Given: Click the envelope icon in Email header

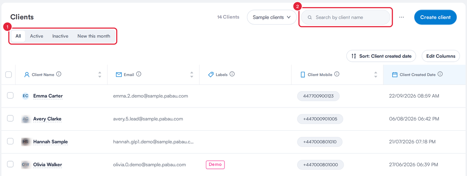Looking at the screenshot, I should [x=119, y=74].
